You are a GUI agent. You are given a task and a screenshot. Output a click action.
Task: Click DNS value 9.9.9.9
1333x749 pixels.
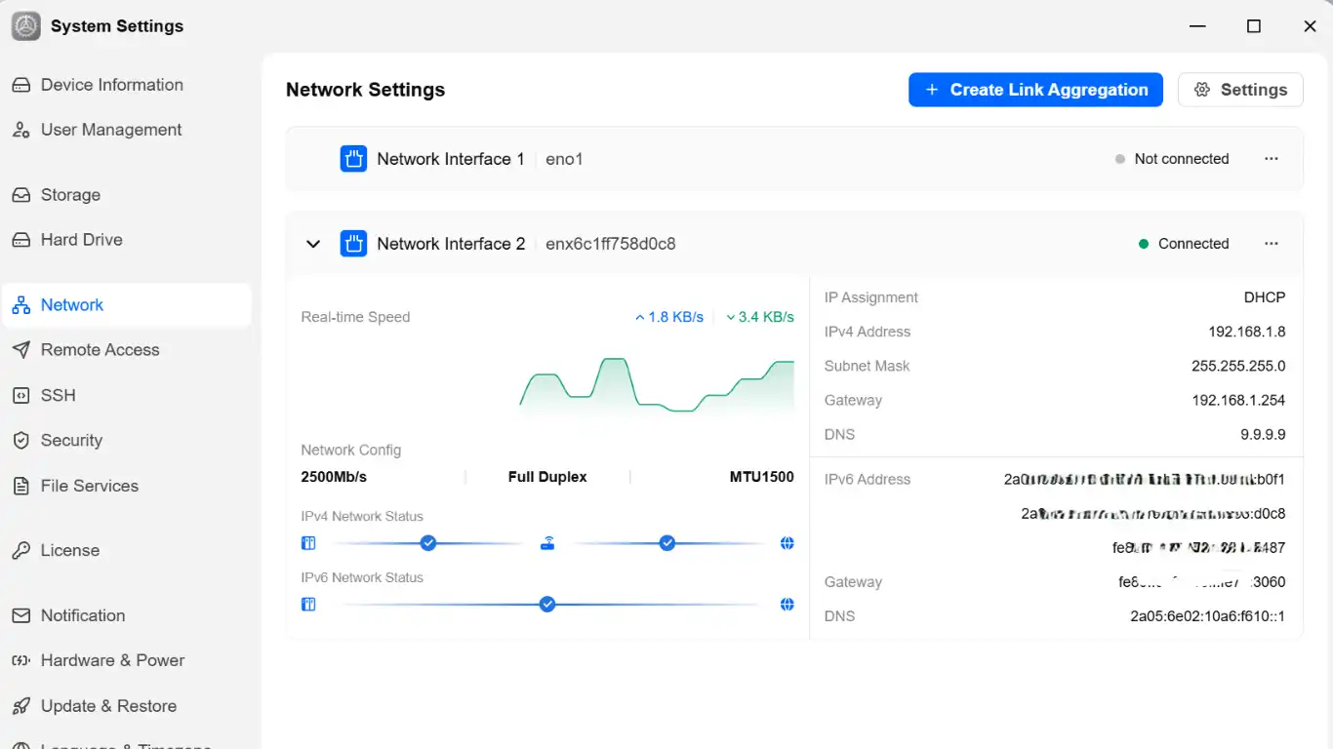click(1263, 435)
